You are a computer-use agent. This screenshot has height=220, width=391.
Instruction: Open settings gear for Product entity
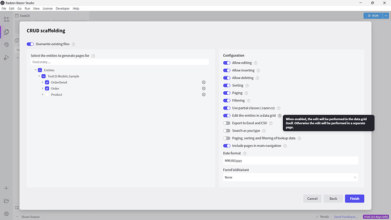[x=204, y=95]
